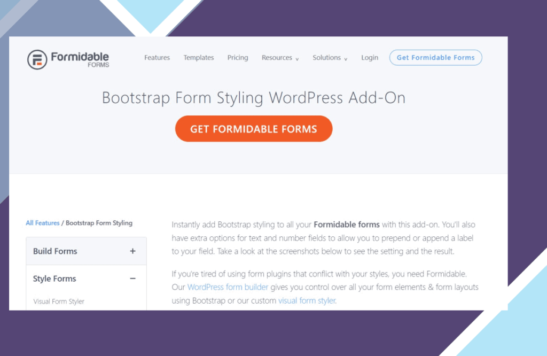The height and width of the screenshot is (356, 547).
Task: Click the Resources menu label
Action: [277, 58]
